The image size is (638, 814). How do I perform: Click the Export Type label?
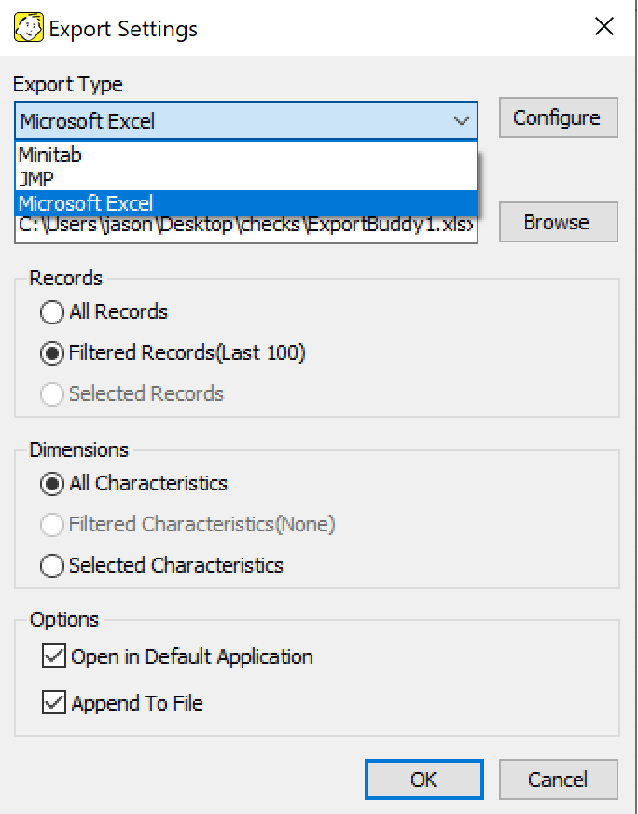click(68, 84)
